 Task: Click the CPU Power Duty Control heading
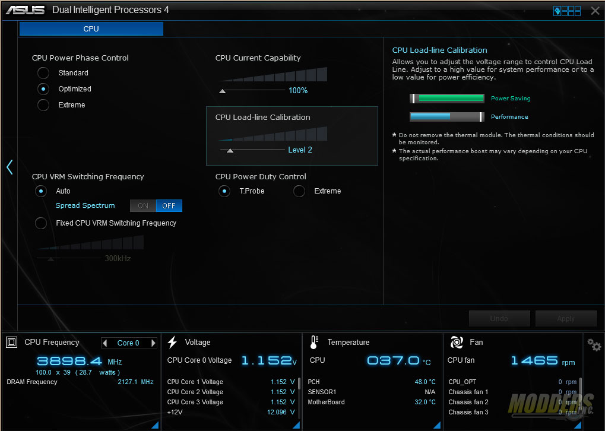click(261, 177)
